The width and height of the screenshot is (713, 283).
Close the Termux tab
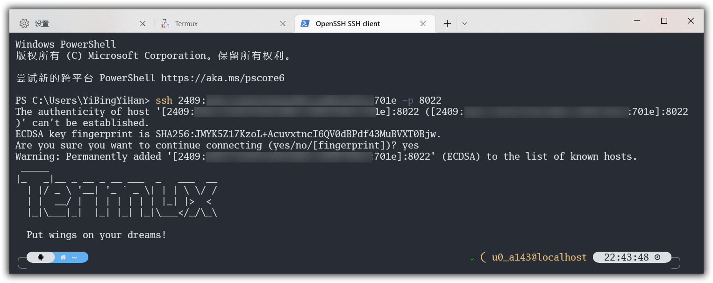[283, 24]
